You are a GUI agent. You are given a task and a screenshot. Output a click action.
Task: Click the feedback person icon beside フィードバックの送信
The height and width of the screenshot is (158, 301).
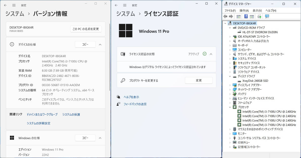pyautogui.click(x=118, y=104)
